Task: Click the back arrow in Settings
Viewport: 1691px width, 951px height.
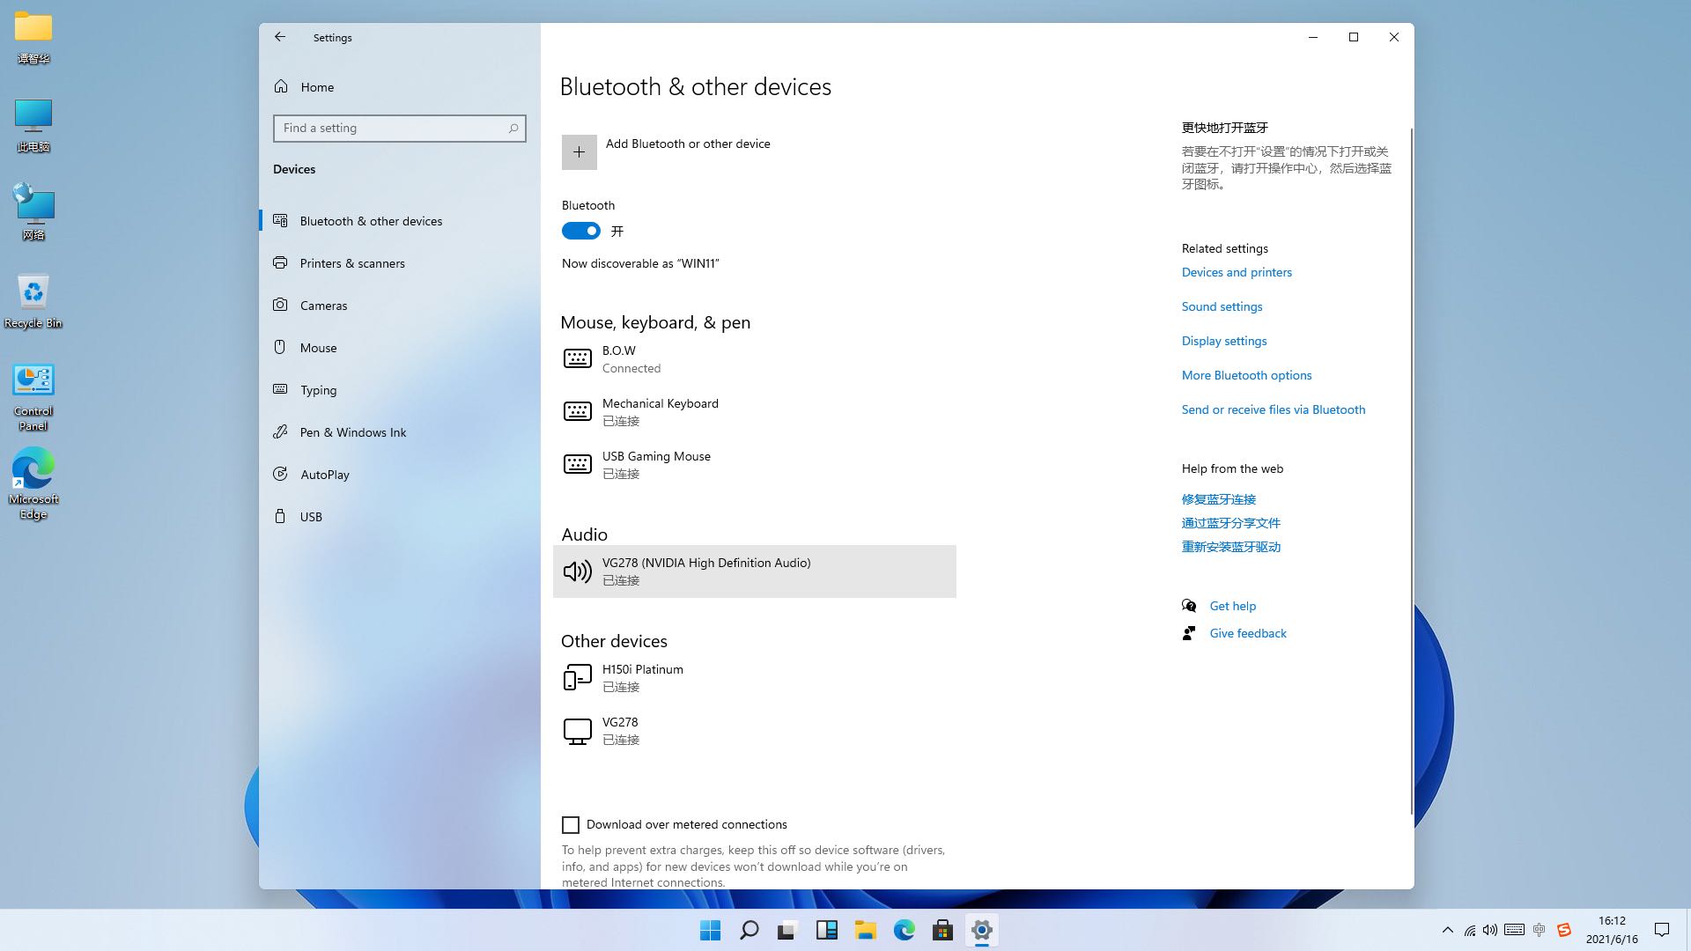Action: 280,37
